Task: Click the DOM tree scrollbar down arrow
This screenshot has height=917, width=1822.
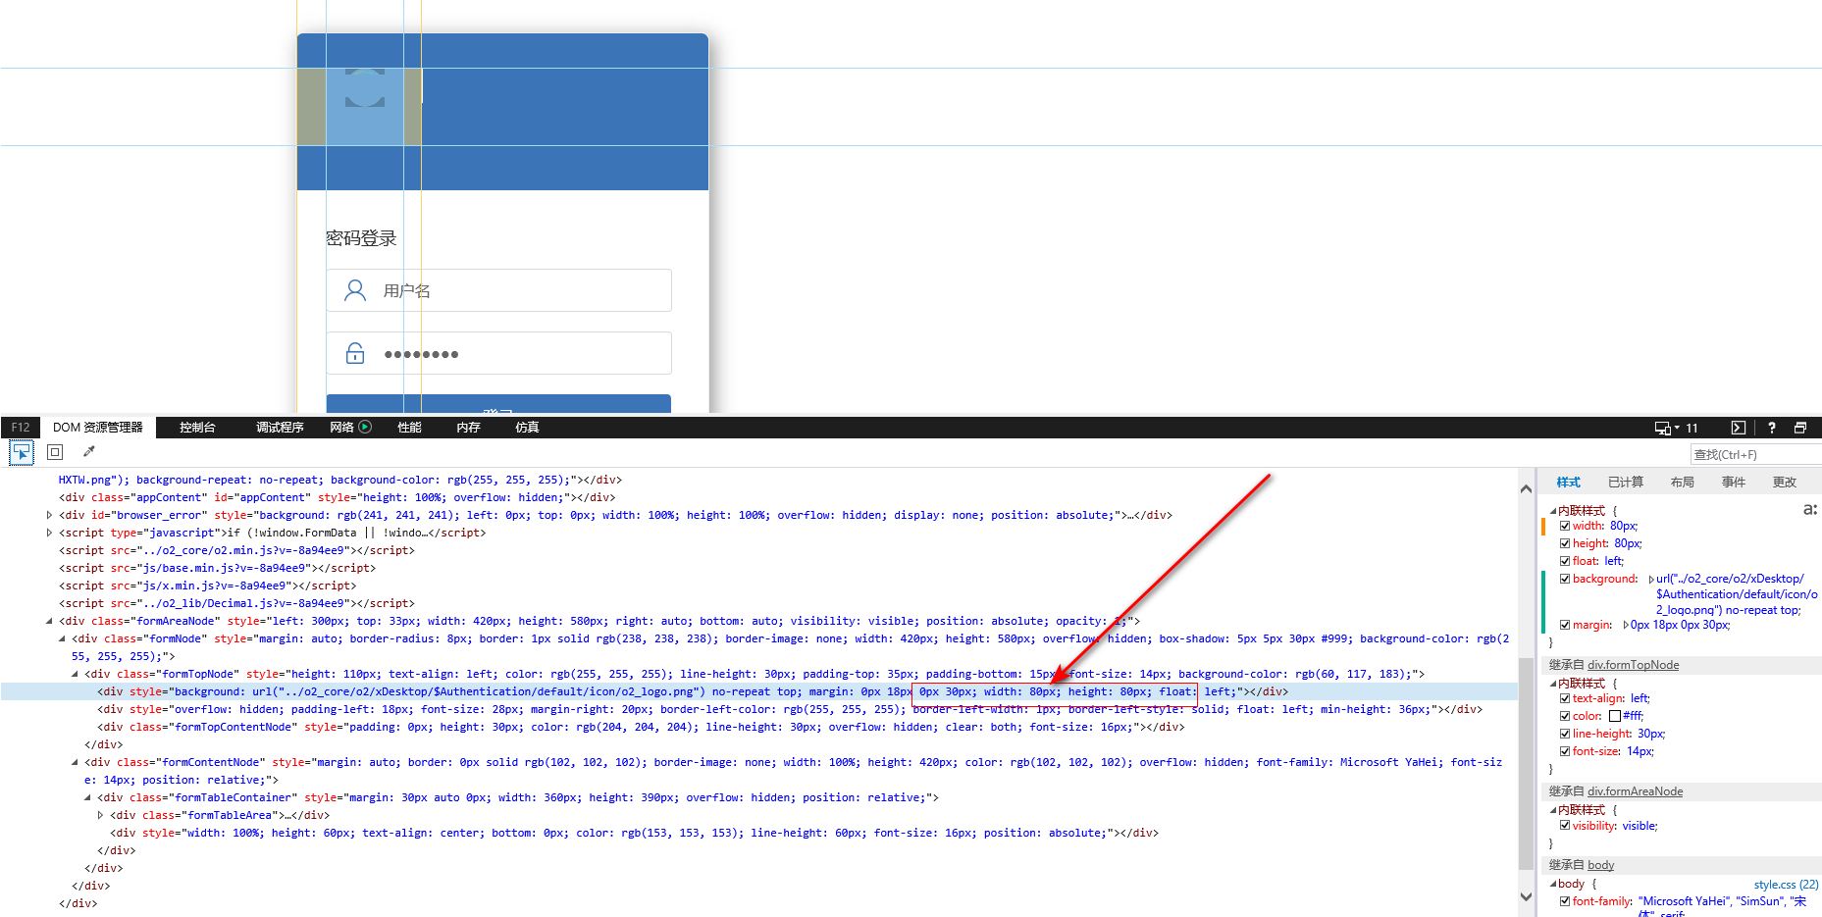Action: pyautogui.click(x=1526, y=896)
